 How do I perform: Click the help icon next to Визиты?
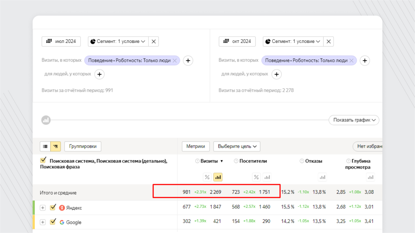pyautogui.click(x=197, y=161)
